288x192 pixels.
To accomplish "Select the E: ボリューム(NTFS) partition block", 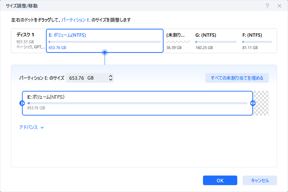I will click(105, 41).
